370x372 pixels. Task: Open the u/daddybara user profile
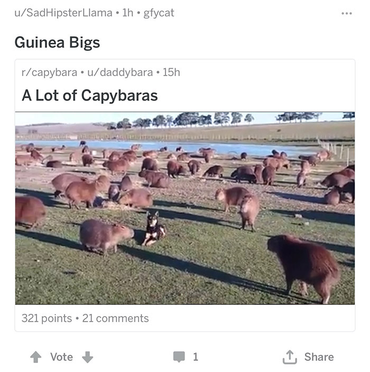point(120,72)
